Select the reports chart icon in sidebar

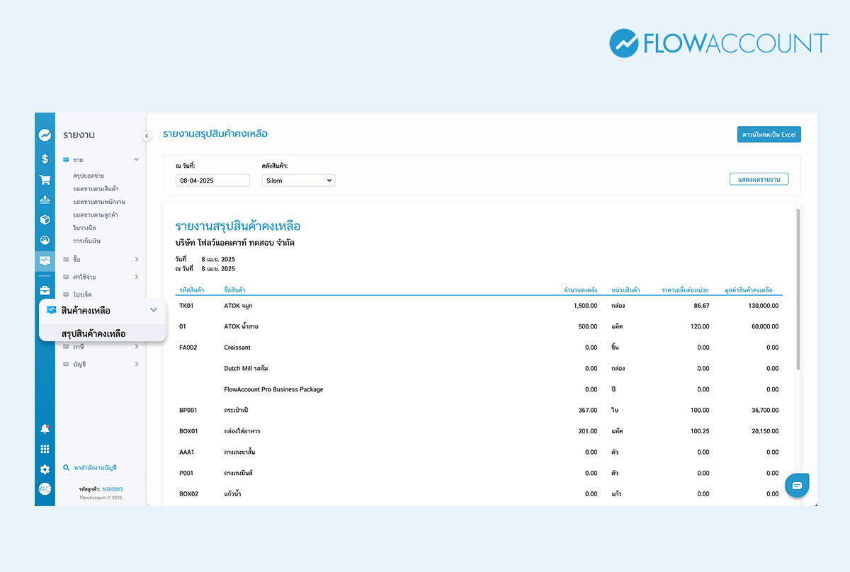click(45, 260)
